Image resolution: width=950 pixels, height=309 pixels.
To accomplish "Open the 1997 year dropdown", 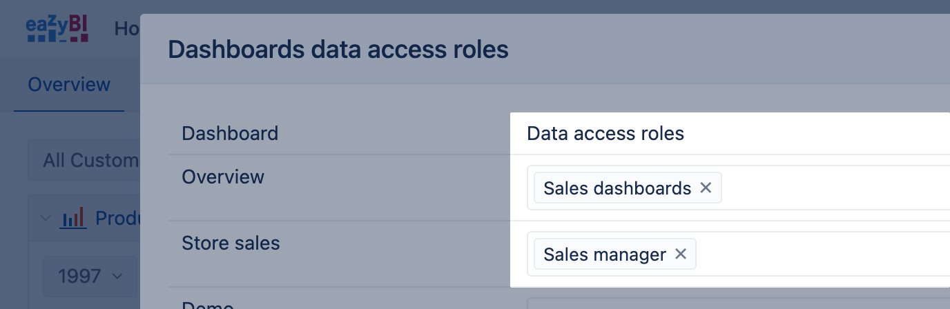I will coord(90,277).
